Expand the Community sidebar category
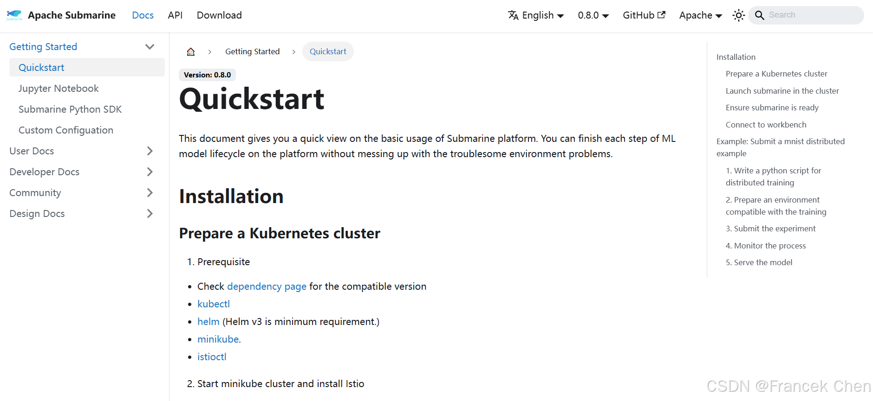The image size is (873, 401). pos(150,193)
